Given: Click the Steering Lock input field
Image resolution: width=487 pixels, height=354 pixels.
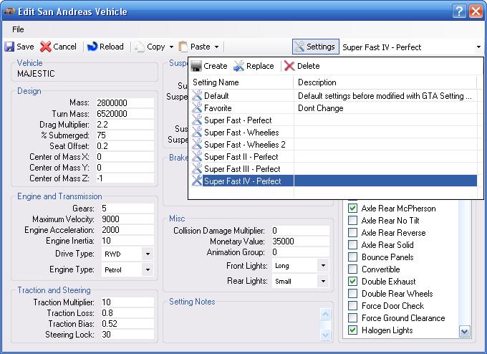Looking at the screenshot, I should (x=127, y=335).
